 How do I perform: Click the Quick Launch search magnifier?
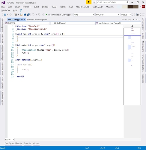click(x=127, y=2)
